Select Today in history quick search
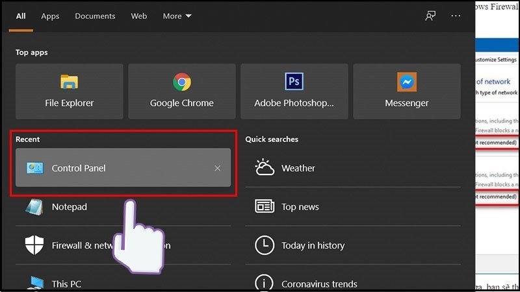The image size is (520, 292). pos(312,245)
